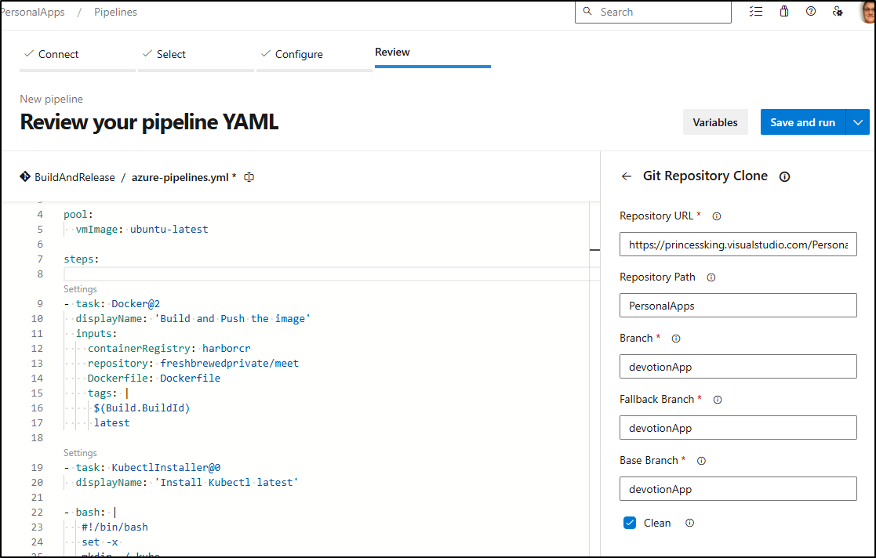Click the 'task: KubectlInstaller@0' code line
The image size is (876, 558).
(x=143, y=468)
